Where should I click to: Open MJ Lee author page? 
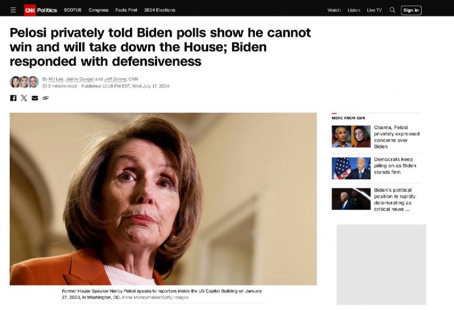click(56, 79)
